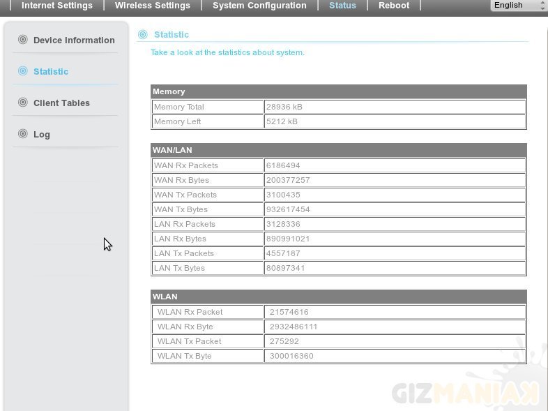Click the bullet icon beside Log
The width and height of the screenshot is (548, 411).
coord(23,134)
